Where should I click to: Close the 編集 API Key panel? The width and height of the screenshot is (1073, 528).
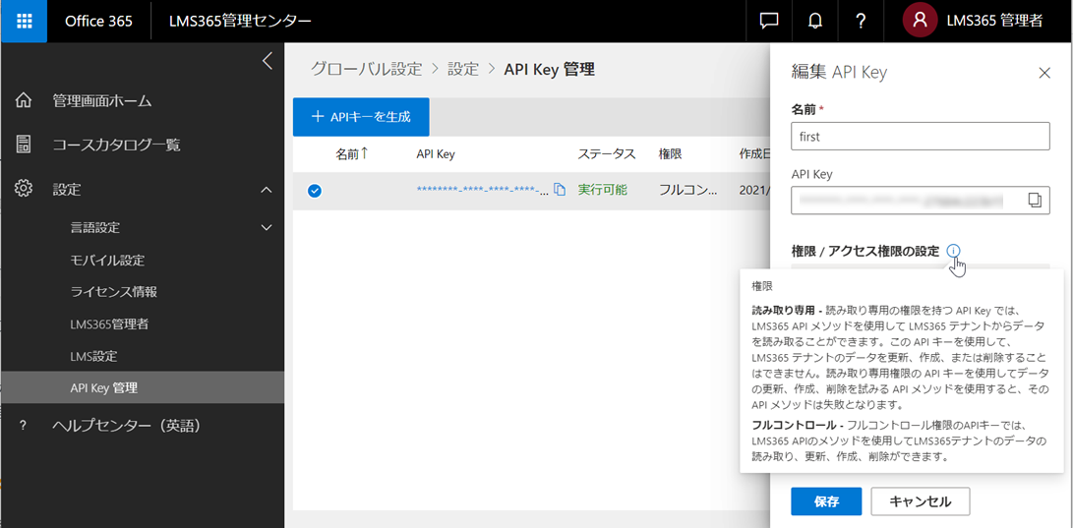pyautogui.click(x=1044, y=73)
